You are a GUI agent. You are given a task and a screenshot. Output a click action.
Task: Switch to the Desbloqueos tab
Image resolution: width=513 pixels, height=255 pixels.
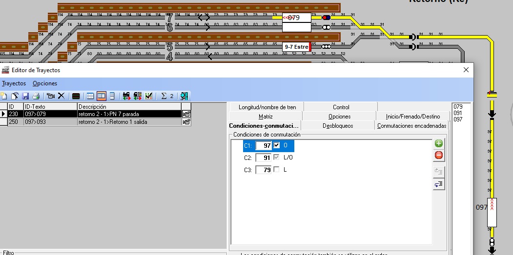[338, 125]
